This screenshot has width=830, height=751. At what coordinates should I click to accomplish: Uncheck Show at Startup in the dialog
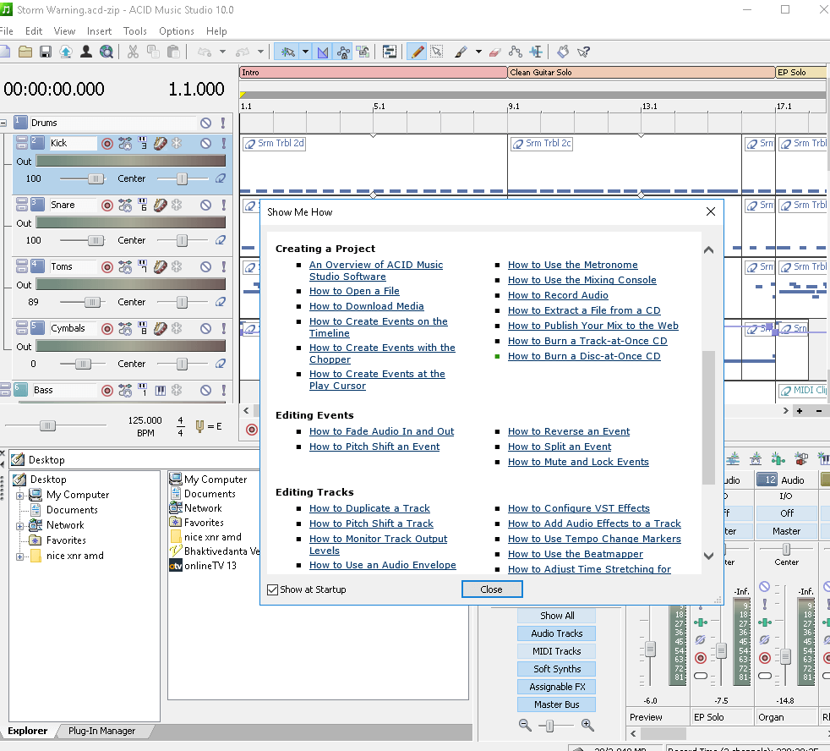click(272, 589)
